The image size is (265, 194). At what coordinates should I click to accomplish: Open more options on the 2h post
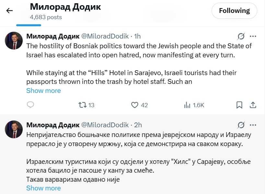tap(253, 125)
